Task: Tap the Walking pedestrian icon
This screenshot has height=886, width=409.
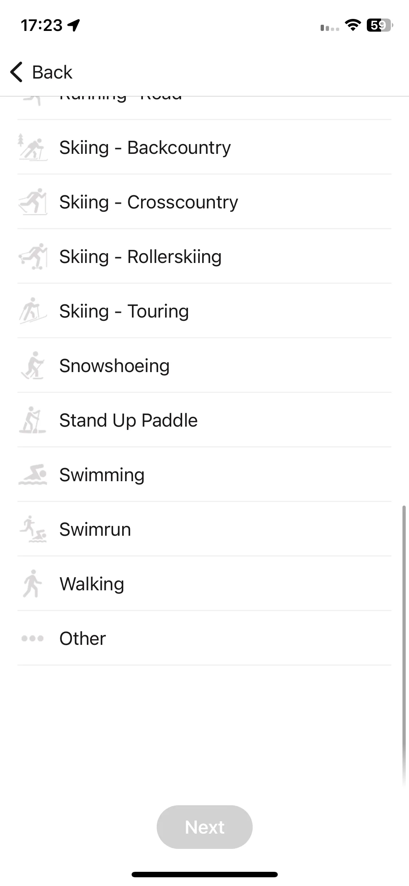Action: 33,584
